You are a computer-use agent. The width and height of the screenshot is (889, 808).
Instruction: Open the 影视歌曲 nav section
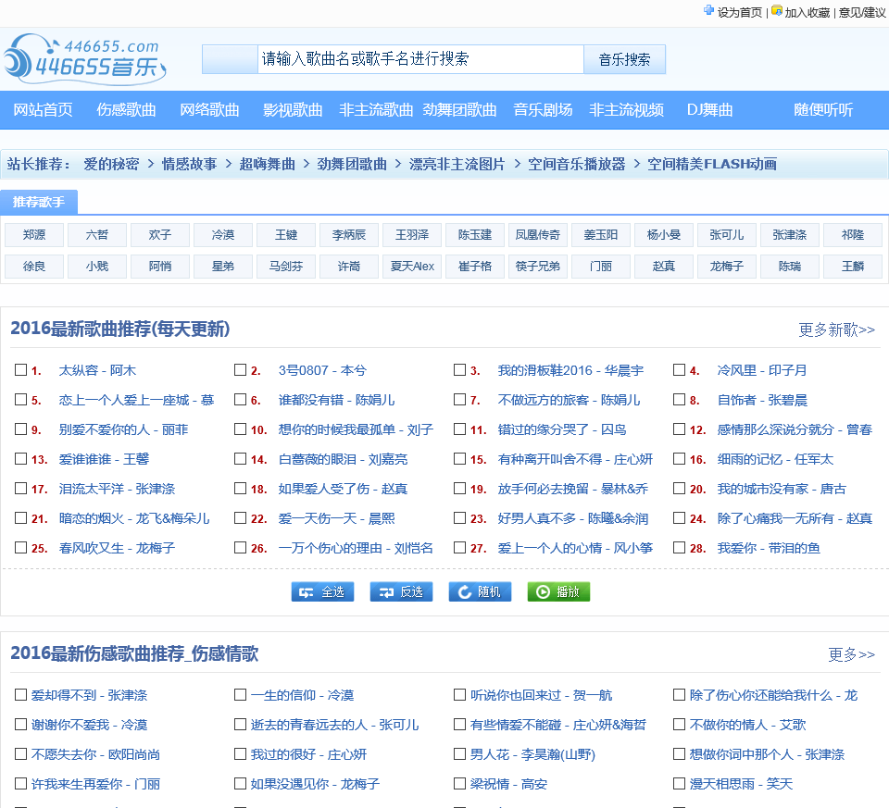294,110
